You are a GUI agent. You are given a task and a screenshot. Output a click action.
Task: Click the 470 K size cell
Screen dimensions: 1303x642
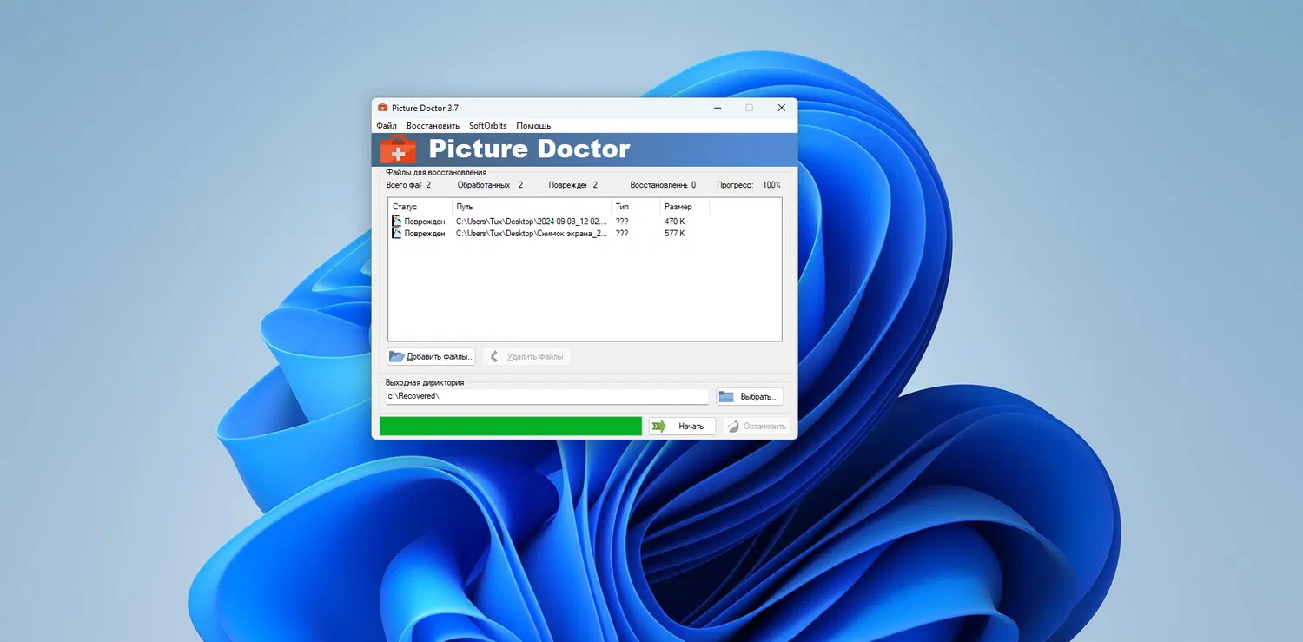(675, 222)
